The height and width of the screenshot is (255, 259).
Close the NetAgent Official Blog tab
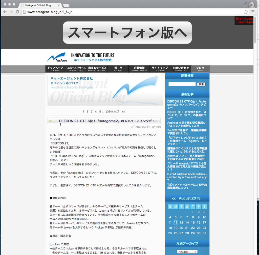pyautogui.click(x=59, y=5)
